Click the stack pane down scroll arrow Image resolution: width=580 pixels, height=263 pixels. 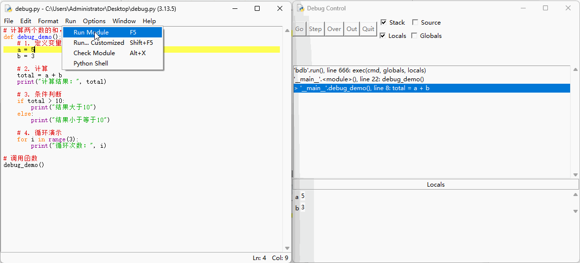click(575, 175)
